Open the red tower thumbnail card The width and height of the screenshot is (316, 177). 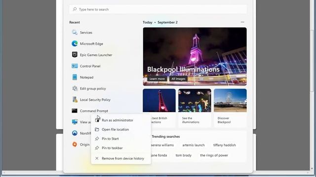(x=159, y=100)
